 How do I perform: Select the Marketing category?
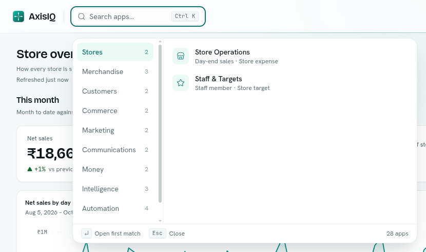pyautogui.click(x=115, y=130)
